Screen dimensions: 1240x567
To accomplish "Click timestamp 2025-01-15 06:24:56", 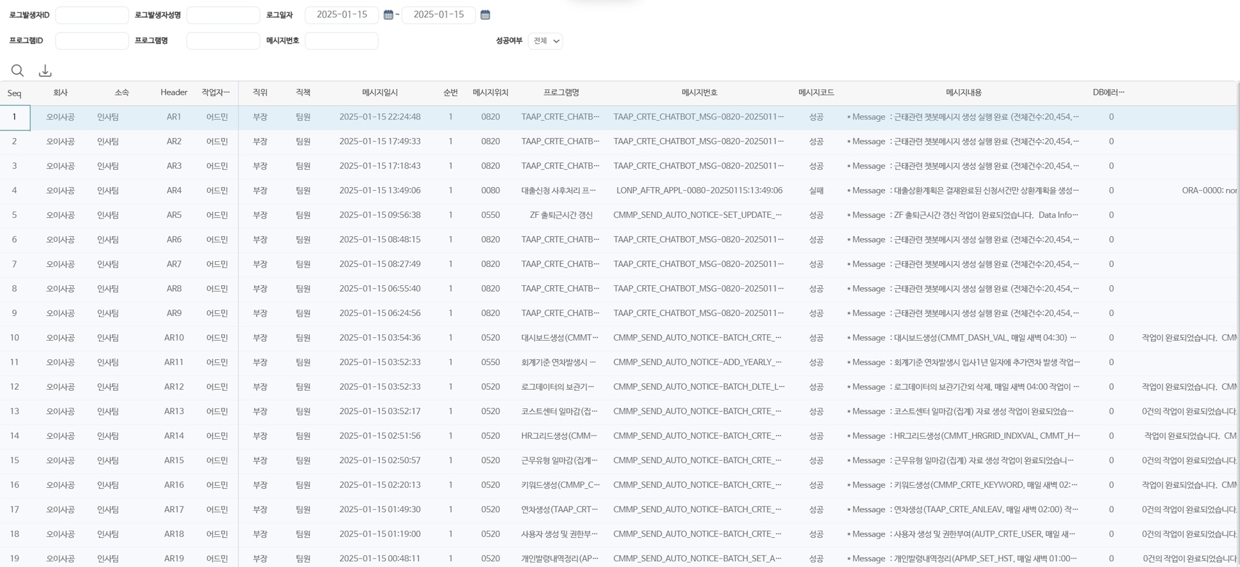I will 380,313.
